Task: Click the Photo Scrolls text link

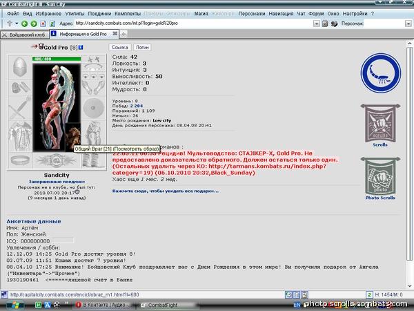Action: click(380, 198)
